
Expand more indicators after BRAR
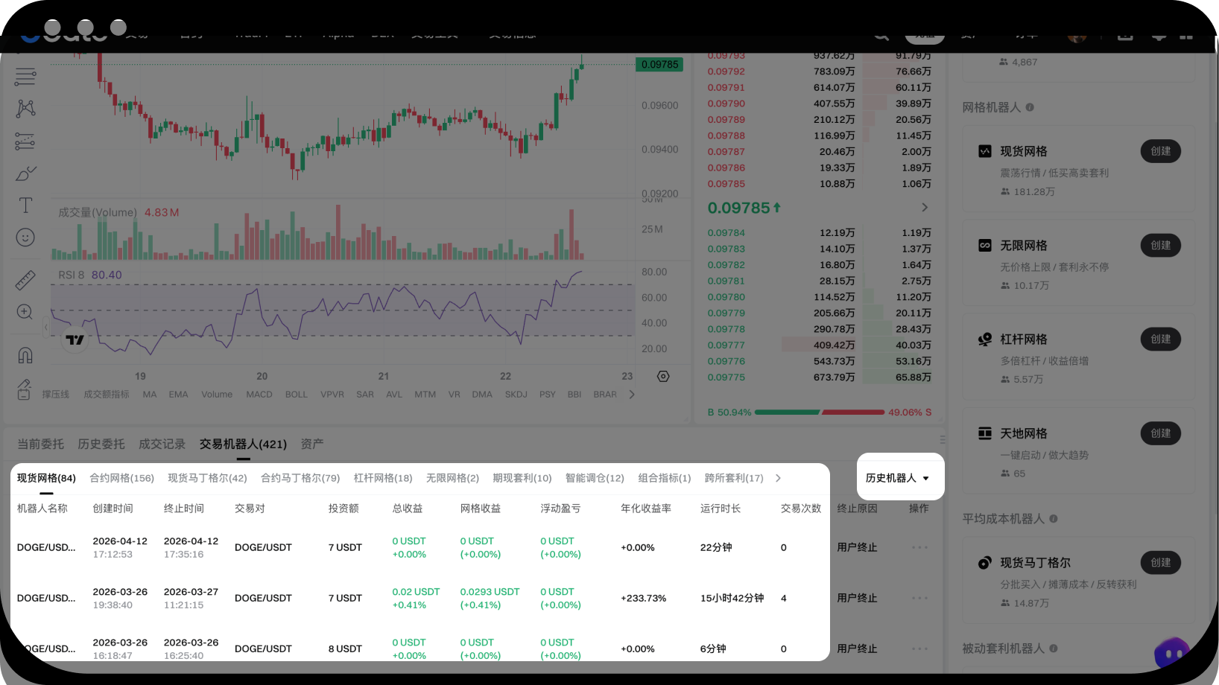click(x=632, y=395)
